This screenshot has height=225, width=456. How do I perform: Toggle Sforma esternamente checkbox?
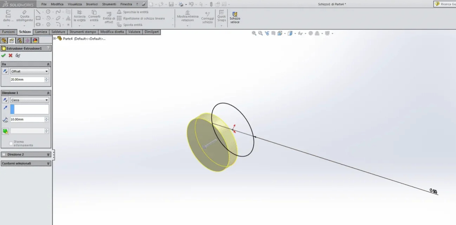coord(11,143)
